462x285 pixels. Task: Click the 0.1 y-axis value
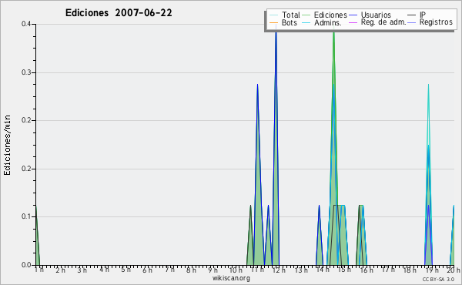point(26,216)
